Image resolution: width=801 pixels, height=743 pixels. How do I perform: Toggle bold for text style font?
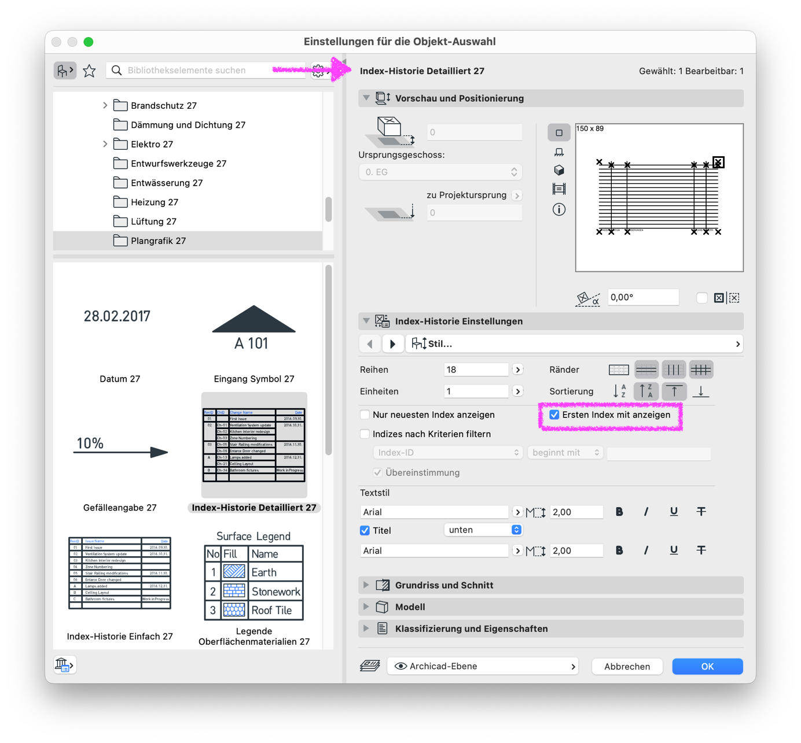click(x=619, y=512)
